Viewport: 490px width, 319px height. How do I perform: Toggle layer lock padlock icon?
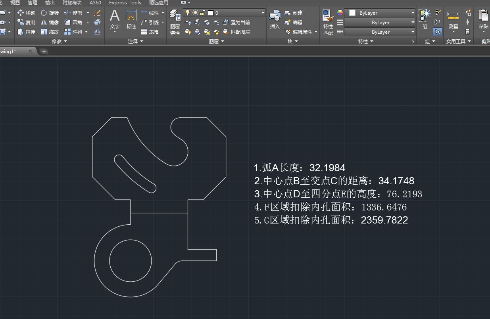coord(202,13)
